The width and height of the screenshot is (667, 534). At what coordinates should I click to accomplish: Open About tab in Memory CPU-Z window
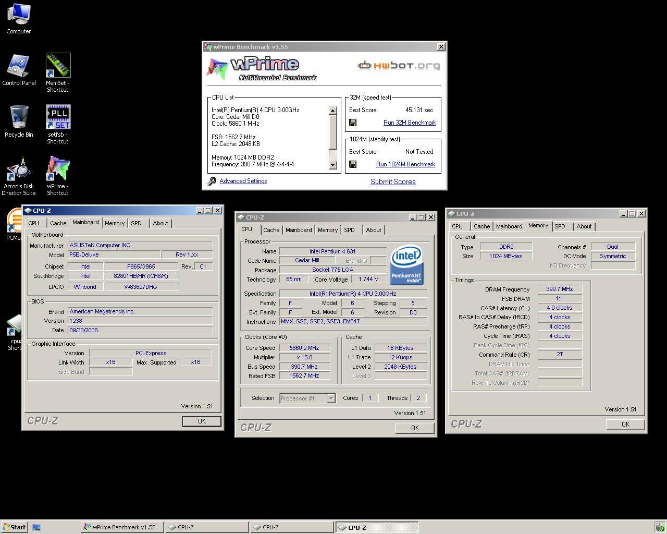click(584, 226)
